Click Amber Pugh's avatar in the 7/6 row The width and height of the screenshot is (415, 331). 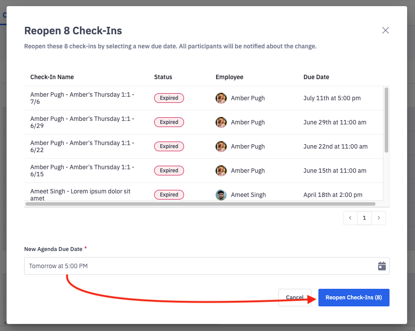point(221,98)
